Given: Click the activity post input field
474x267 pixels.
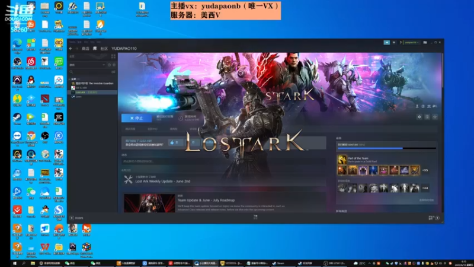Looking at the screenshot, I should pos(224,161).
